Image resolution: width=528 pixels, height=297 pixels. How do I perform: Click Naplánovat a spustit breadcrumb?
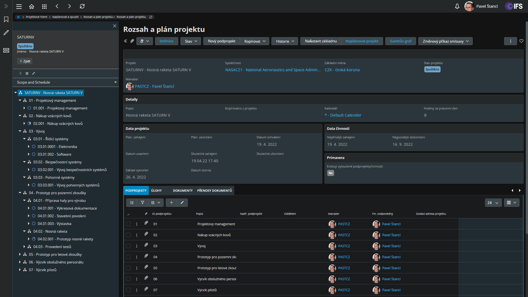point(65,17)
